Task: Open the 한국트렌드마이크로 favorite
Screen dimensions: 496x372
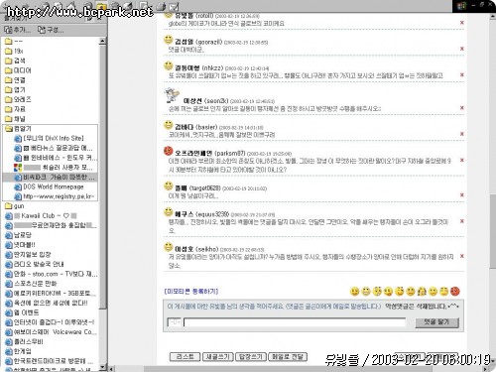Action: click(50, 361)
